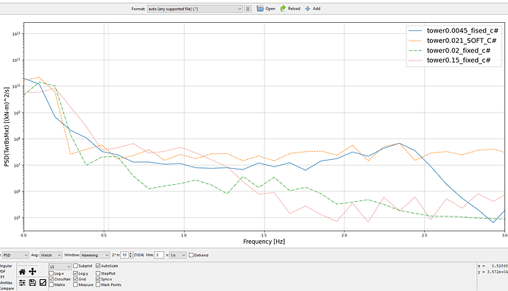Image resolution: width=508 pixels, height=291 pixels.
Task: Open the file Format dropdown
Action: point(194,9)
